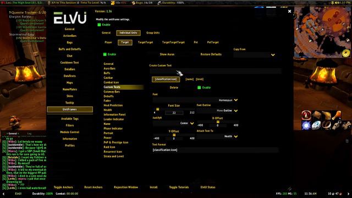The width and height of the screenshot is (352, 198).
Task: Open the Font Outline dropdown
Action: click(x=217, y=111)
